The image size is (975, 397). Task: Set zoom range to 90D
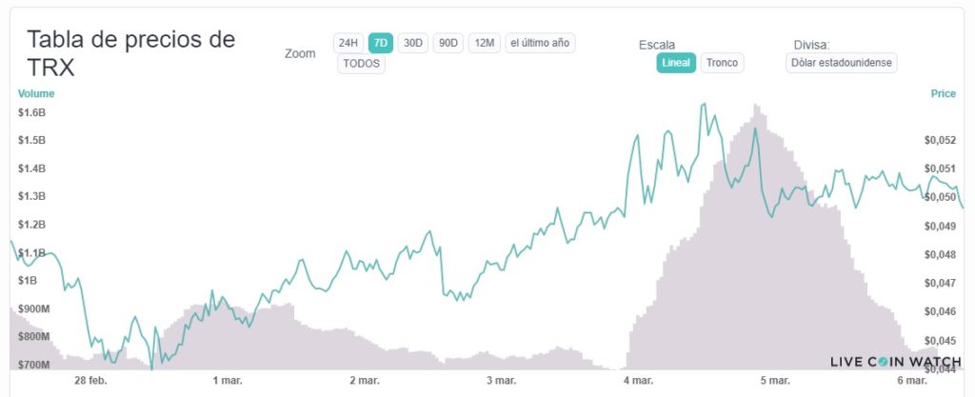tap(448, 43)
